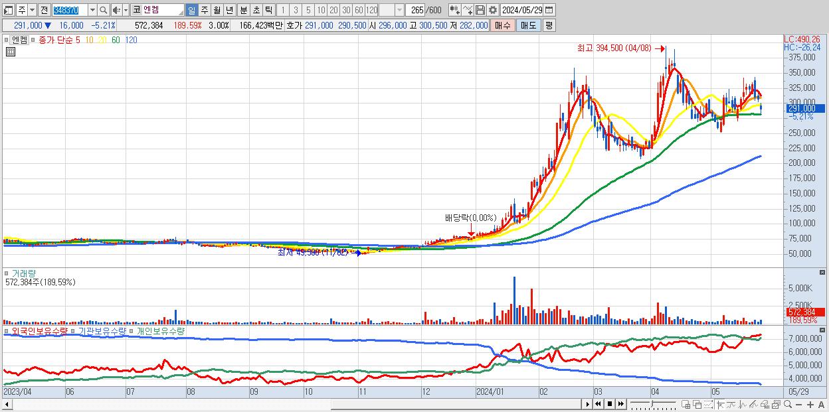Click the 외국인보유수량 indicator label

[x=39, y=330]
